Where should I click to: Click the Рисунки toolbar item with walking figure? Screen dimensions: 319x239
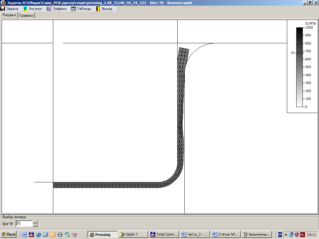(x=33, y=9)
